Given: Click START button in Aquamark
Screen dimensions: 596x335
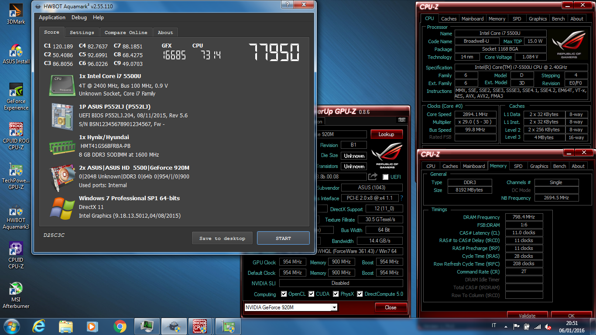Looking at the screenshot, I should coord(283,238).
